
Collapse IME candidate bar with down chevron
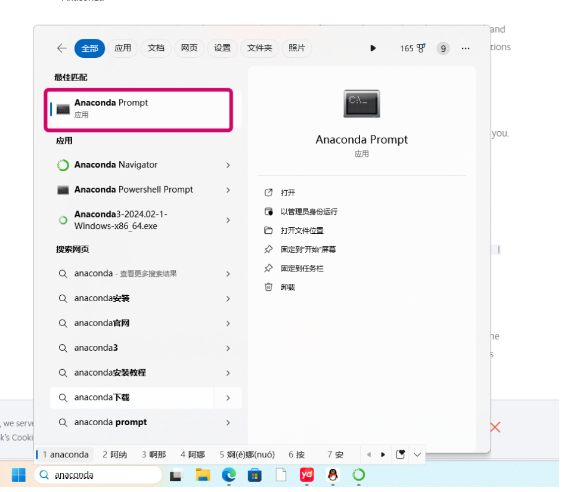[x=417, y=454]
